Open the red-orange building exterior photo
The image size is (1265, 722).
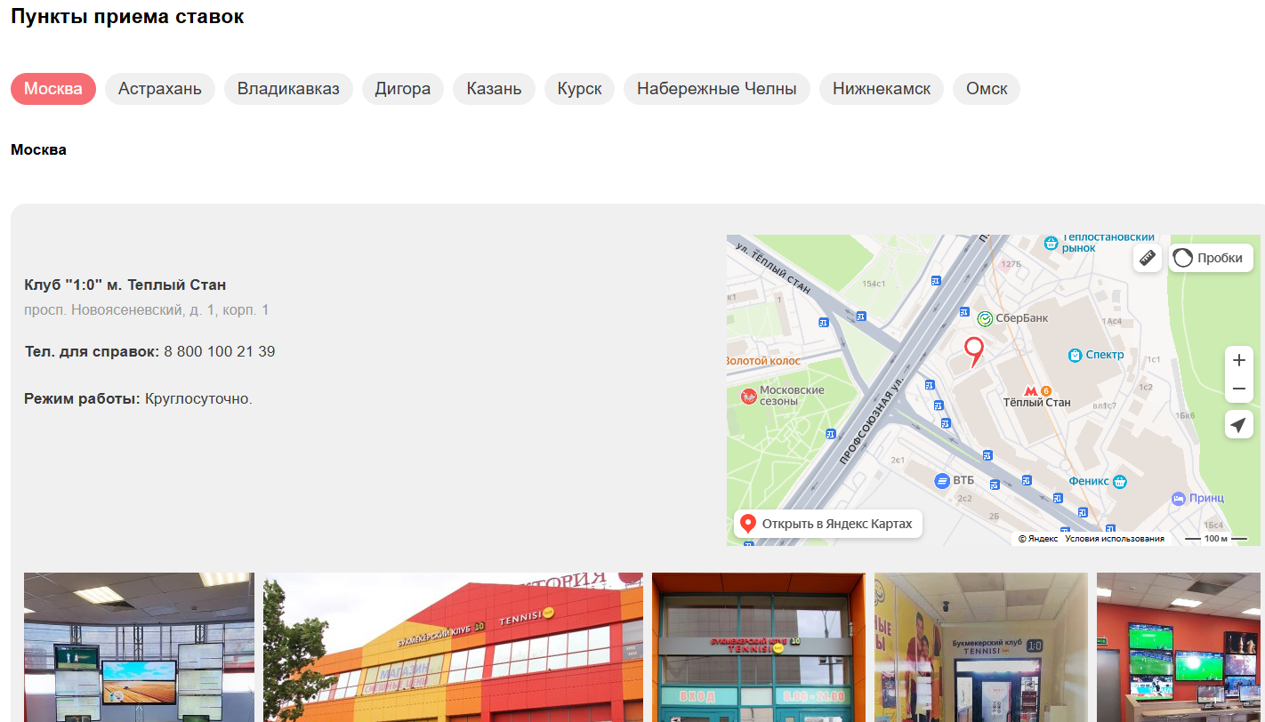coord(453,647)
